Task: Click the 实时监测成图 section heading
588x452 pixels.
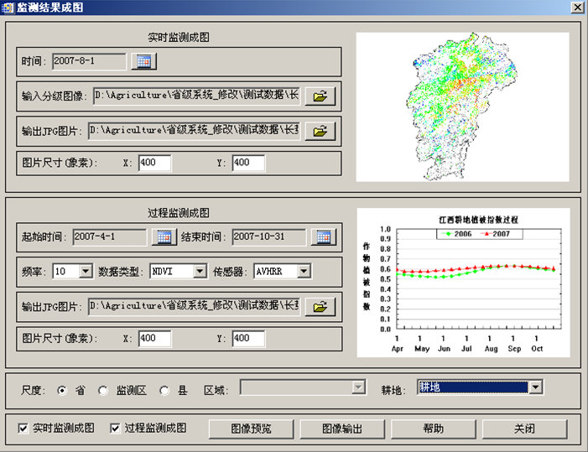Action: pos(179,38)
